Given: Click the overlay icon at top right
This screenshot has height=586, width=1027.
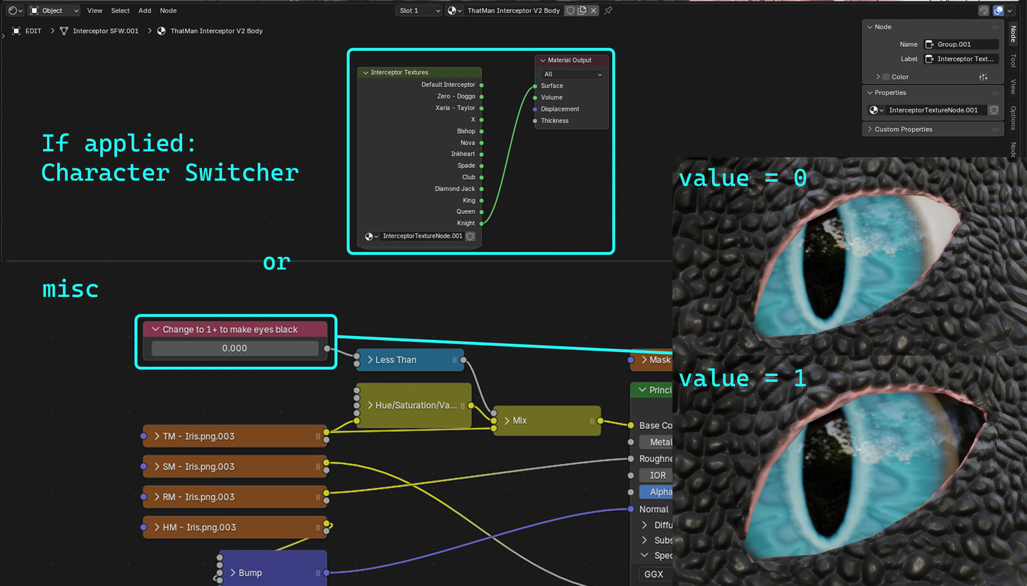Looking at the screenshot, I should pyautogui.click(x=998, y=10).
